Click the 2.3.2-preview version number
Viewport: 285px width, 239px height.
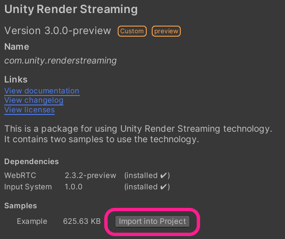click(90, 175)
